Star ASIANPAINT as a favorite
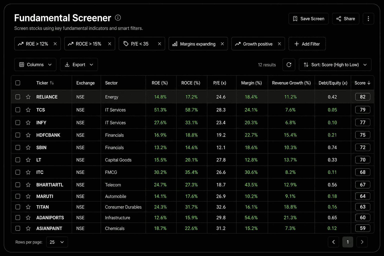Image resolution: width=384 pixels, height=256 pixels. pyautogui.click(x=28, y=228)
